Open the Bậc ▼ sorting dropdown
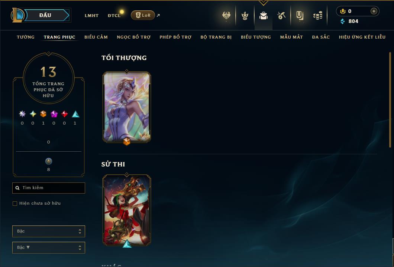 coord(48,247)
